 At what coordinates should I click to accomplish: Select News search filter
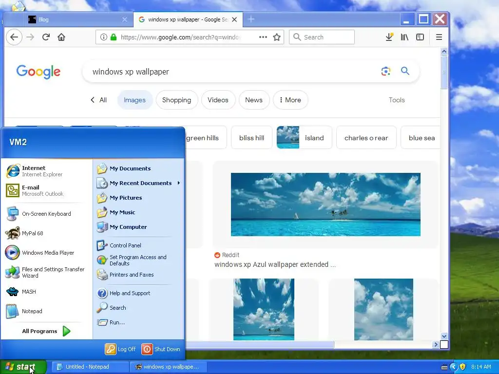click(253, 100)
